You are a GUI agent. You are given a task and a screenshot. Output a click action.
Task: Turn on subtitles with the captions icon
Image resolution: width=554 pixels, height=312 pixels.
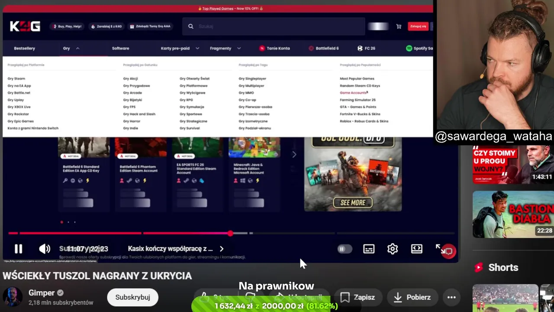tap(369, 249)
